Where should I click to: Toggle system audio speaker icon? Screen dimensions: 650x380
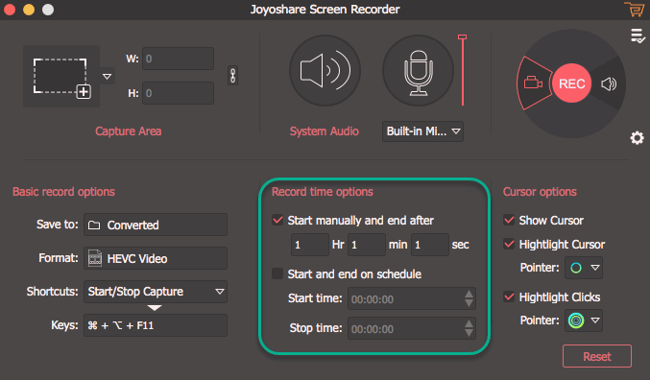pyautogui.click(x=325, y=70)
